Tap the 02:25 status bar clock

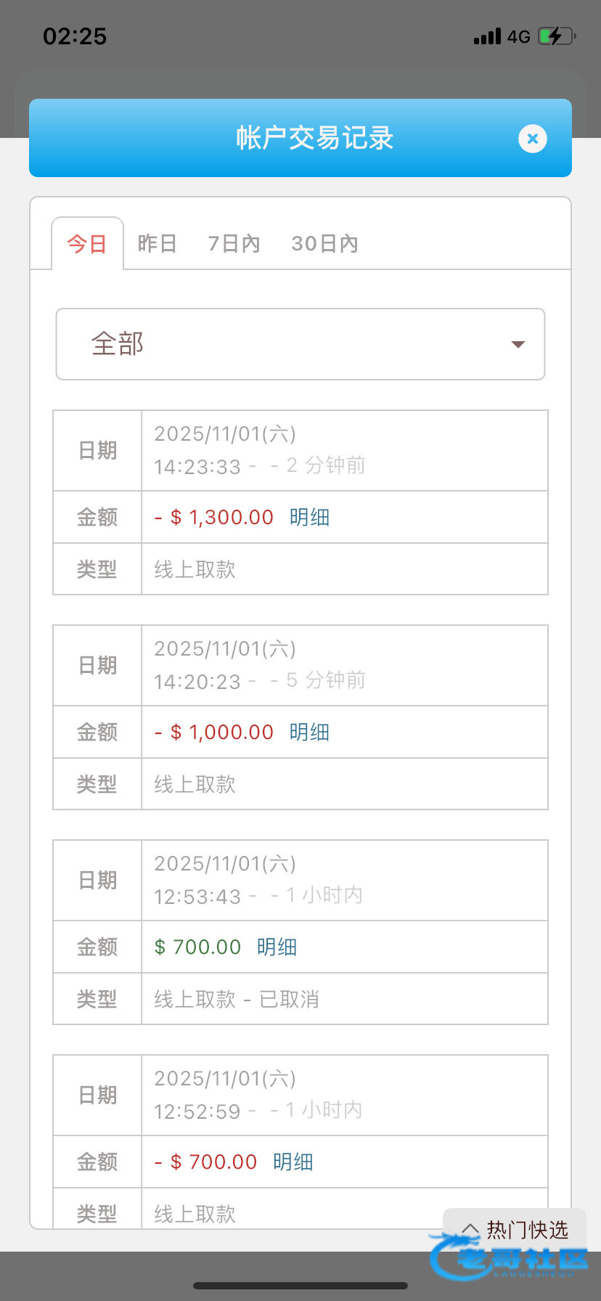click(x=75, y=36)
